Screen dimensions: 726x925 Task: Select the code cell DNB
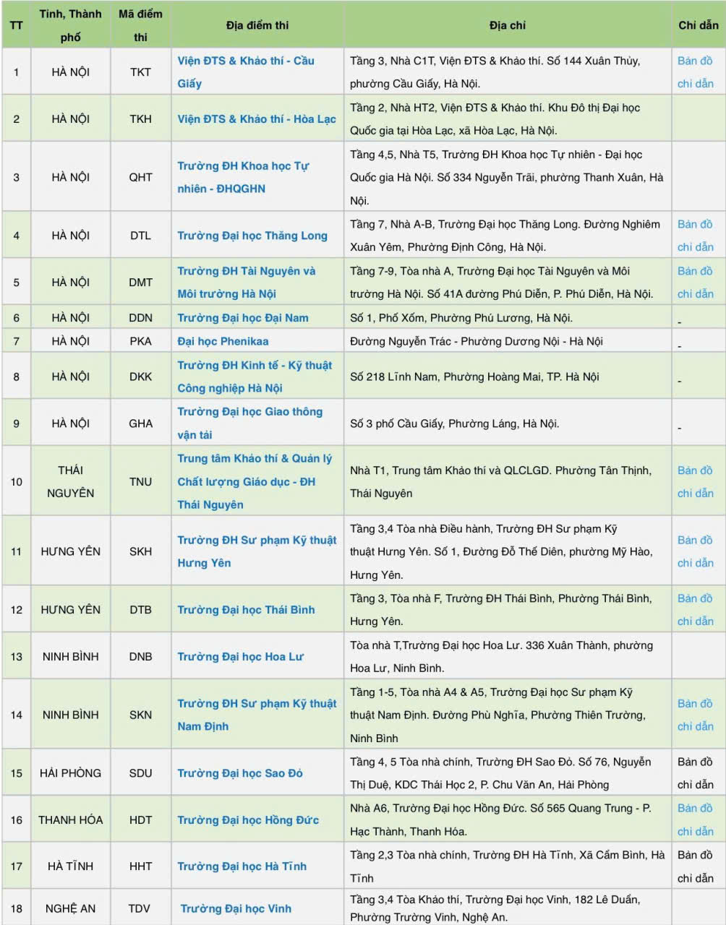point(141,657)
